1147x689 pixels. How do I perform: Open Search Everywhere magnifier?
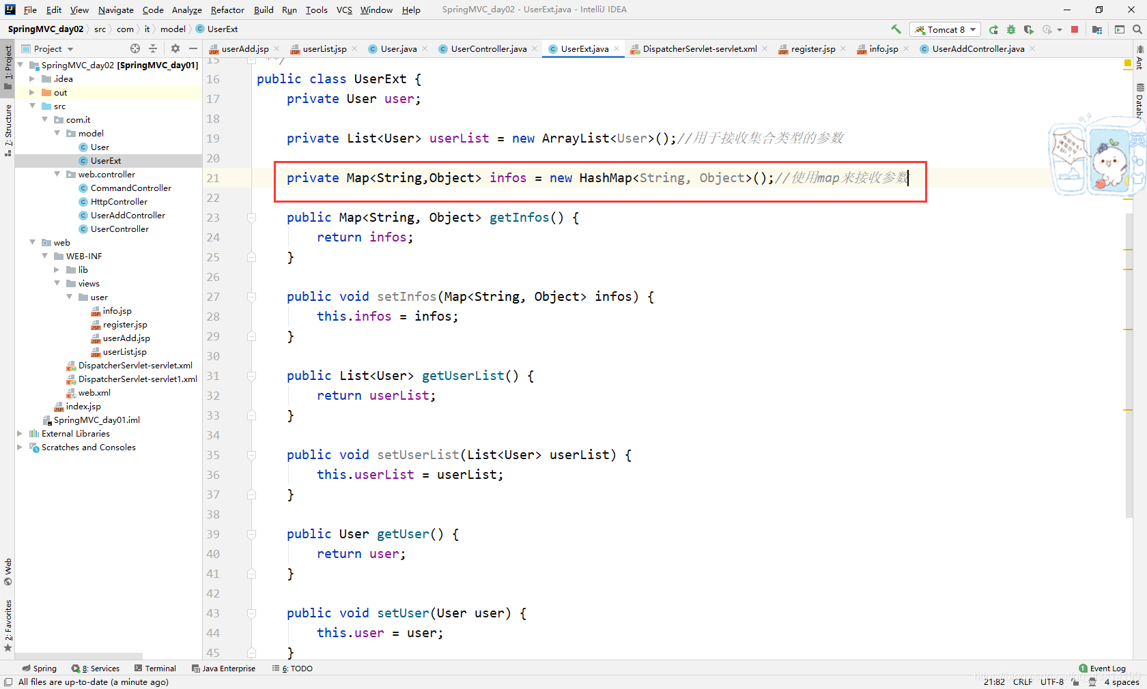click(1137, 29)
